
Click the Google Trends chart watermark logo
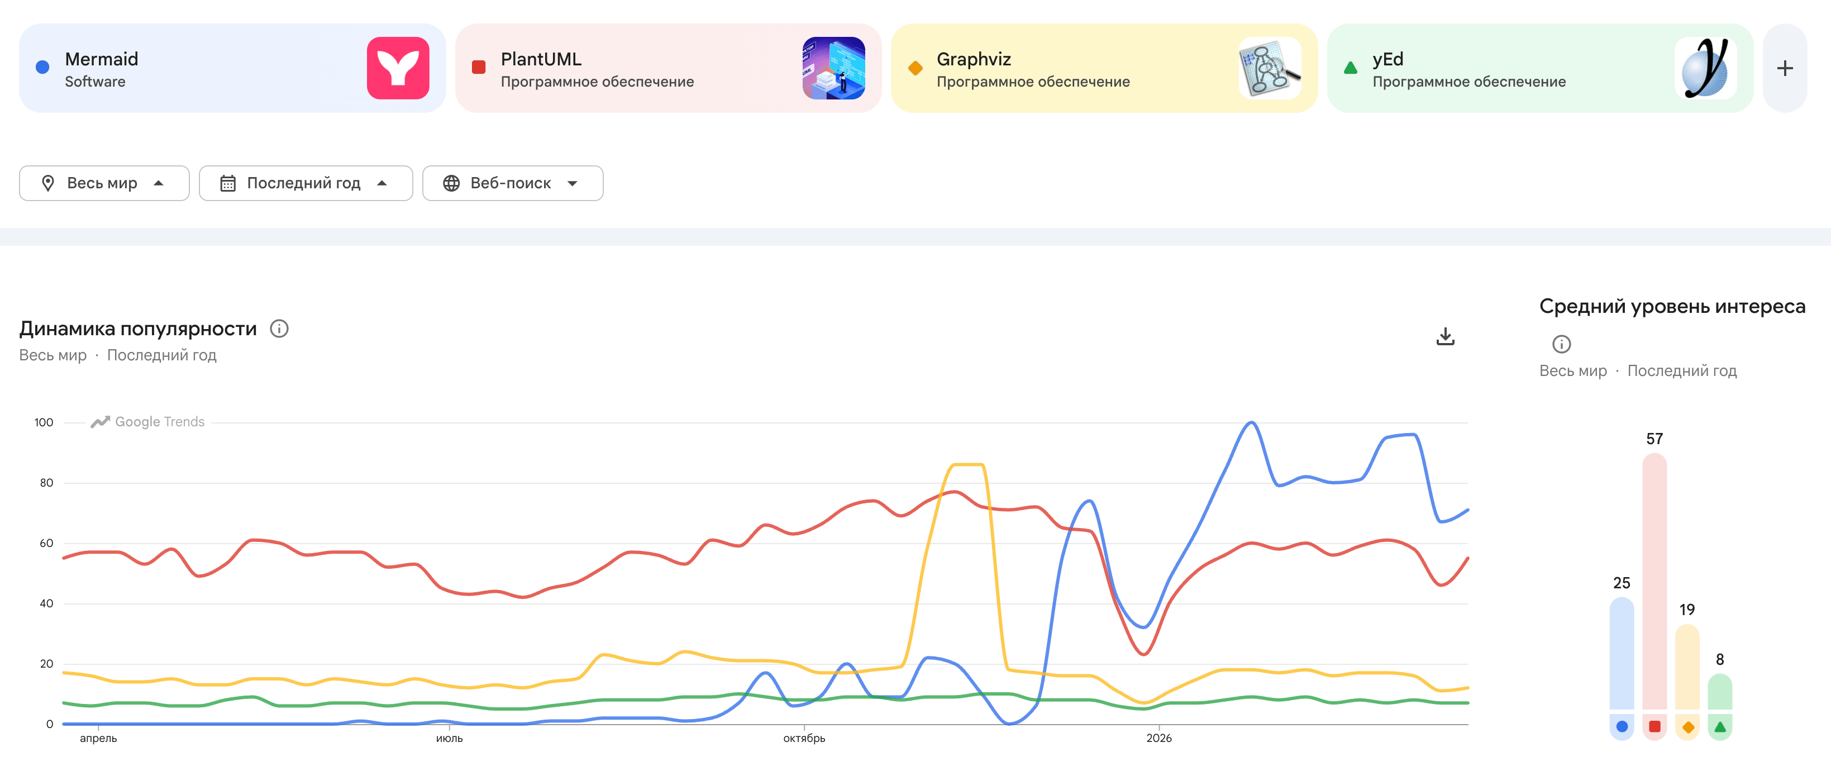pyautogui.click(x=148, y=422)
